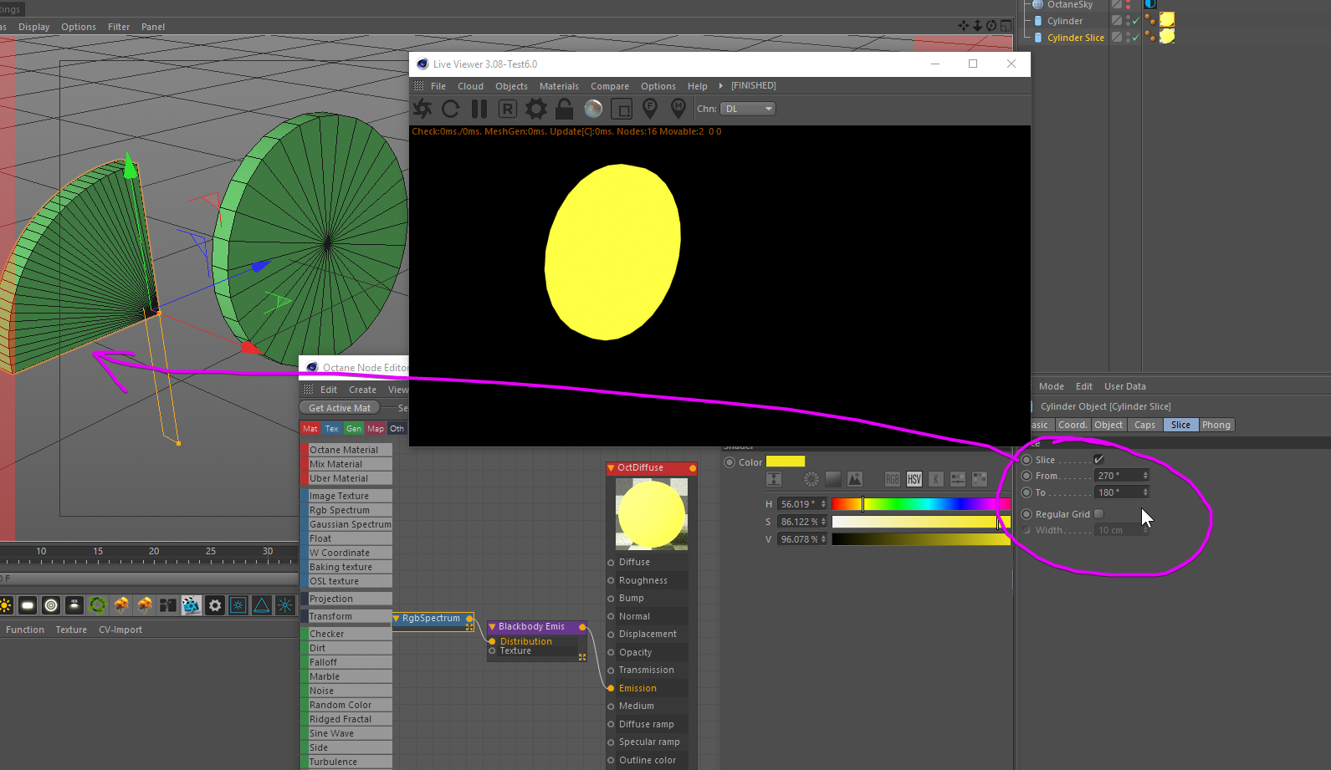The width and height of the screenshot is (1331, 770).
Task: Add an Octane area light
Action: click(28, 605)
